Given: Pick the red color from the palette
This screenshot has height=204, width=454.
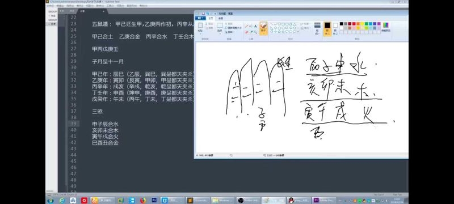Looking at the screenshot, I should pyautogui.click(x=354, y=24).
